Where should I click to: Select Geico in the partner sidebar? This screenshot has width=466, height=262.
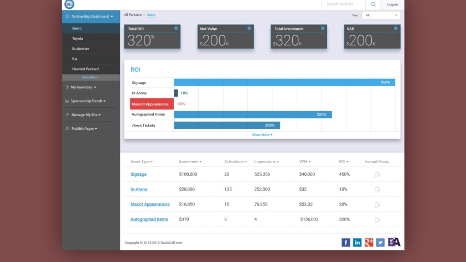[91, 28]
